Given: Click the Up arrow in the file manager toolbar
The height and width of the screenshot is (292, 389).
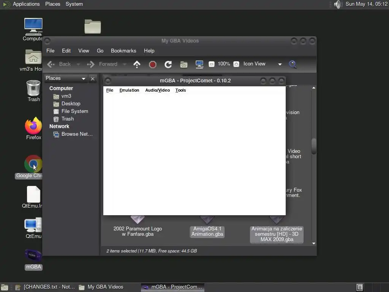Looking at the screenshot, I should pyautogui.click(x=137, y=64).
